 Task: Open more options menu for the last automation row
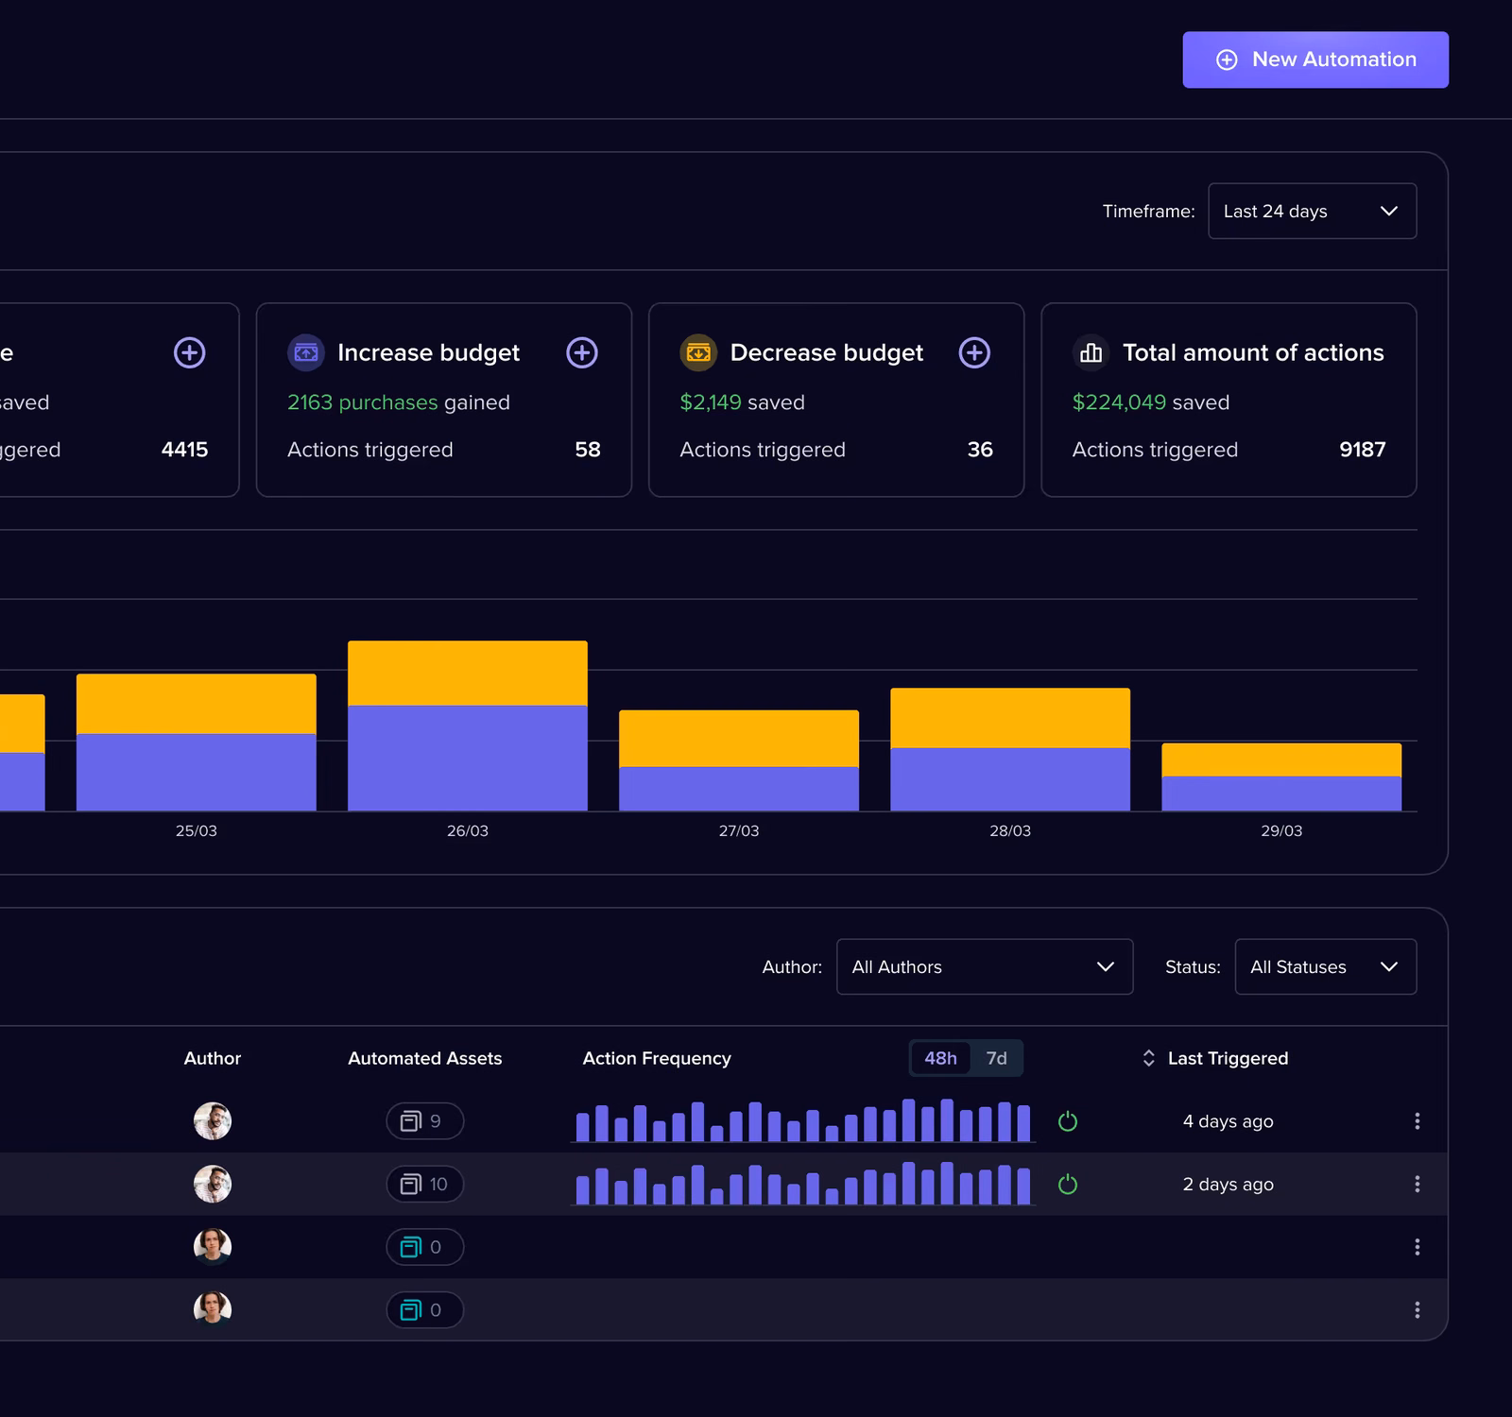pos(1417,1309)
